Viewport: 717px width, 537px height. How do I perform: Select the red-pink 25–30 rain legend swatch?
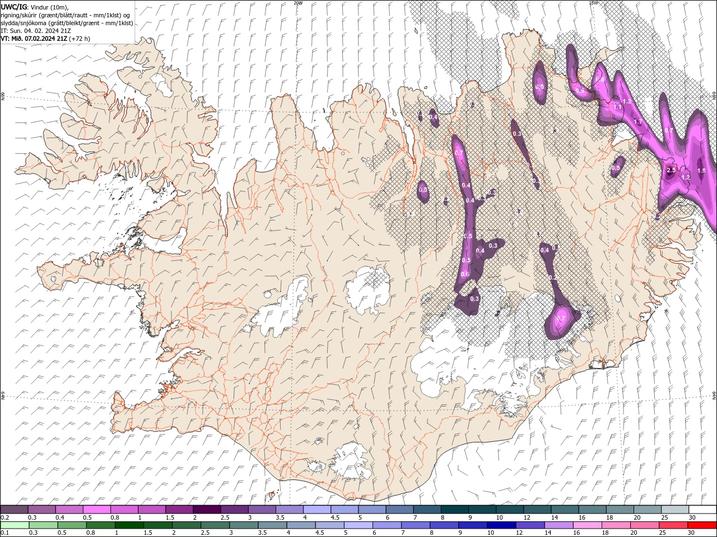[673, 525]
